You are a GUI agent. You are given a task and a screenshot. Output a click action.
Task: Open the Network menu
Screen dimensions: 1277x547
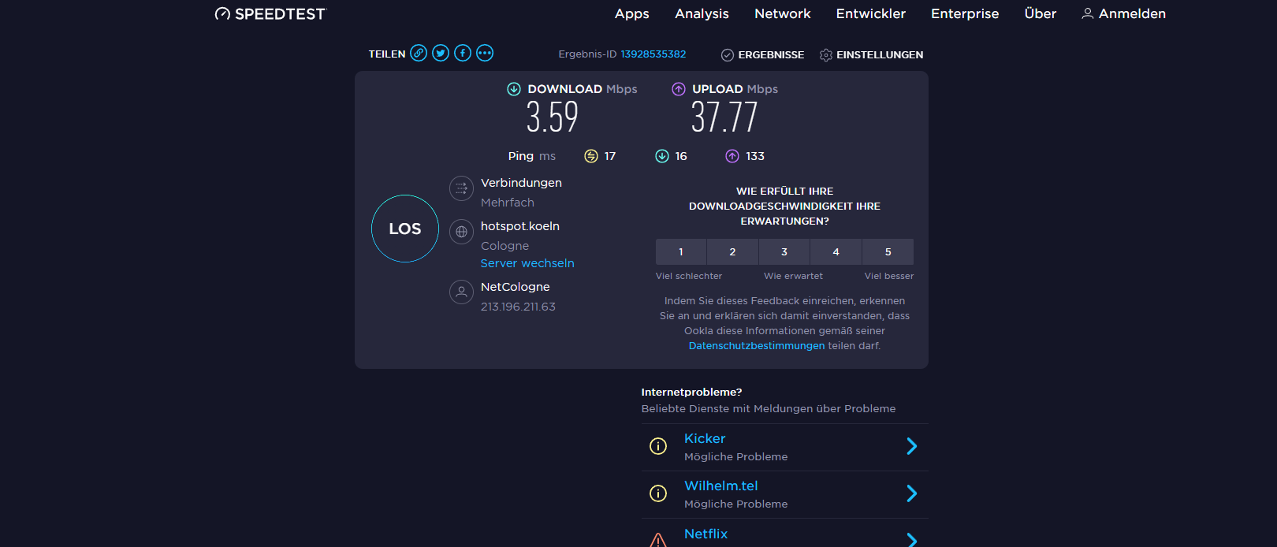pos(783,13)
